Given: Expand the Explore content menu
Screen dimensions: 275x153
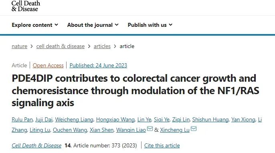Looking at the screenshot, I should (x=35, y=25).
